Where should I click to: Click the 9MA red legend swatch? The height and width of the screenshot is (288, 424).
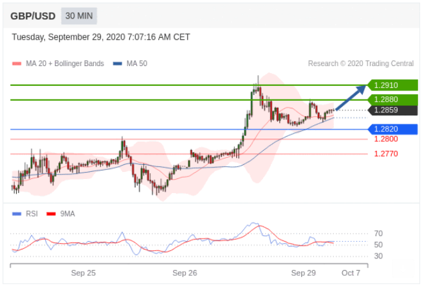click(x=51, y=214)
